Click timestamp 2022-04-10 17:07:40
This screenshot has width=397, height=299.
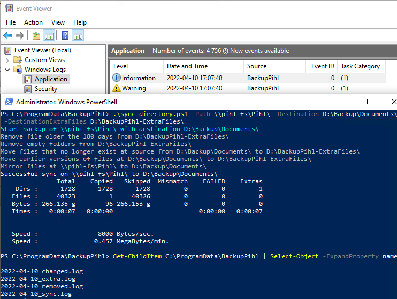point(194,88)
